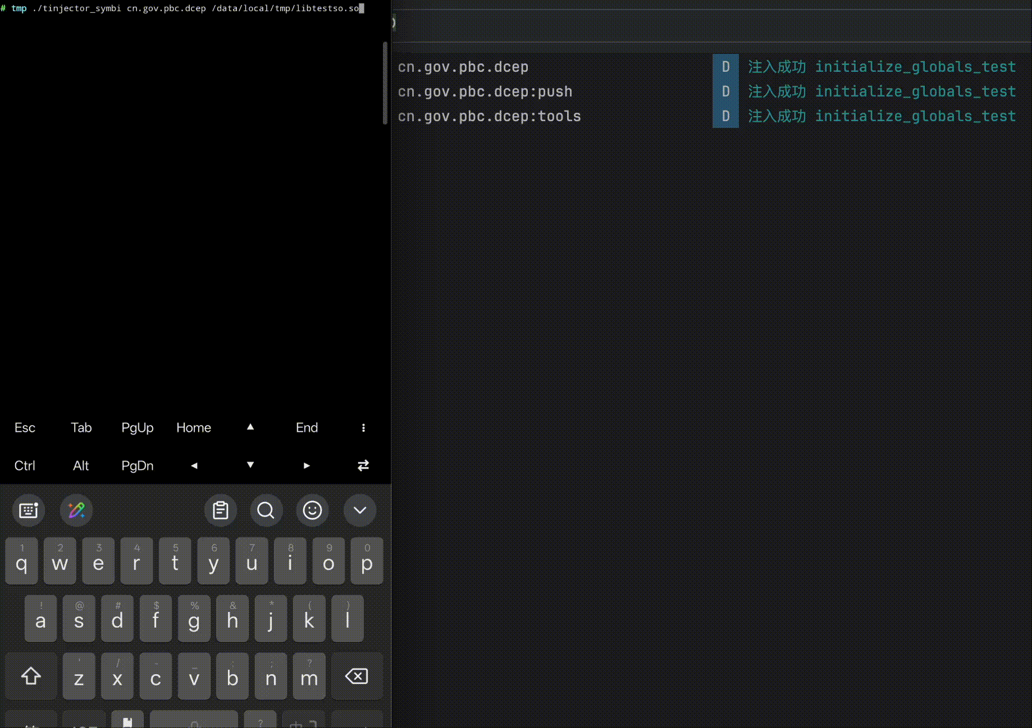Tap the o key
This screenshot has height=728, width=1032.
point(328,561)
